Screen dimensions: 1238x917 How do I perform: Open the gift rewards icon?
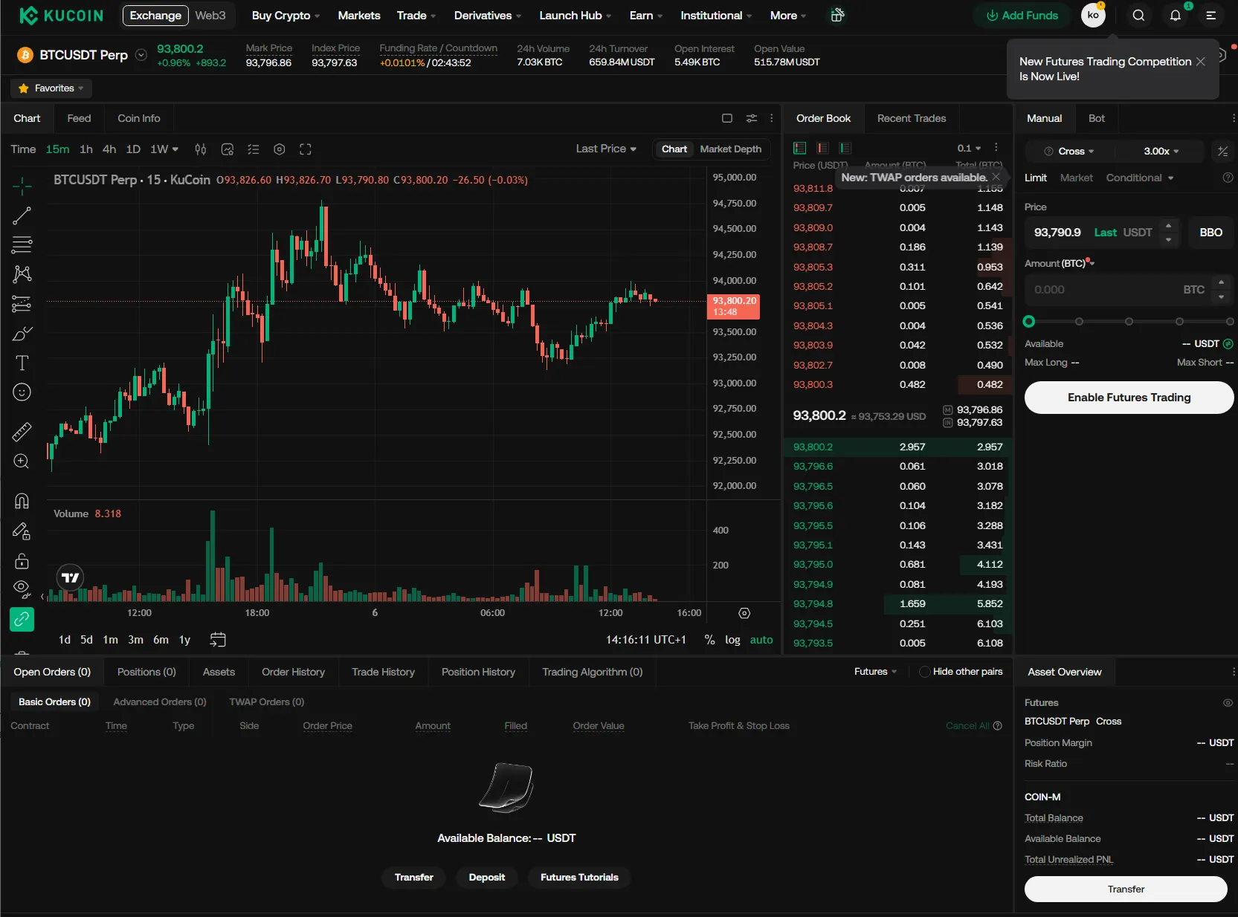pos(837,15)
